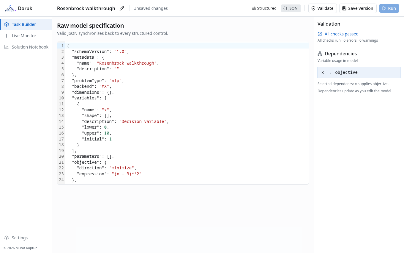Click the sliders icon on Structured tab
The height and width of the screenshot is (253, 404).
pyautogui.click(x=254, y=8)
